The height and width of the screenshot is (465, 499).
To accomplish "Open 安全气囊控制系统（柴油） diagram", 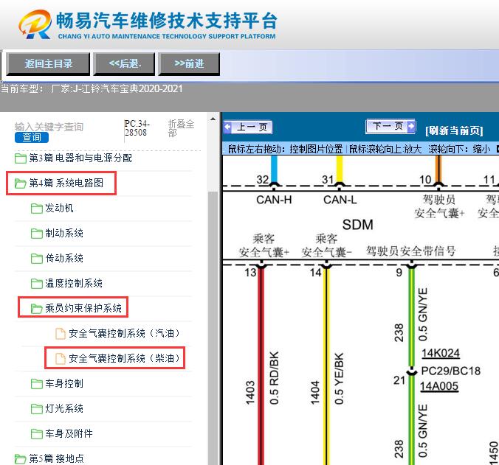I will pyautogui.click(x=123, y=359).
